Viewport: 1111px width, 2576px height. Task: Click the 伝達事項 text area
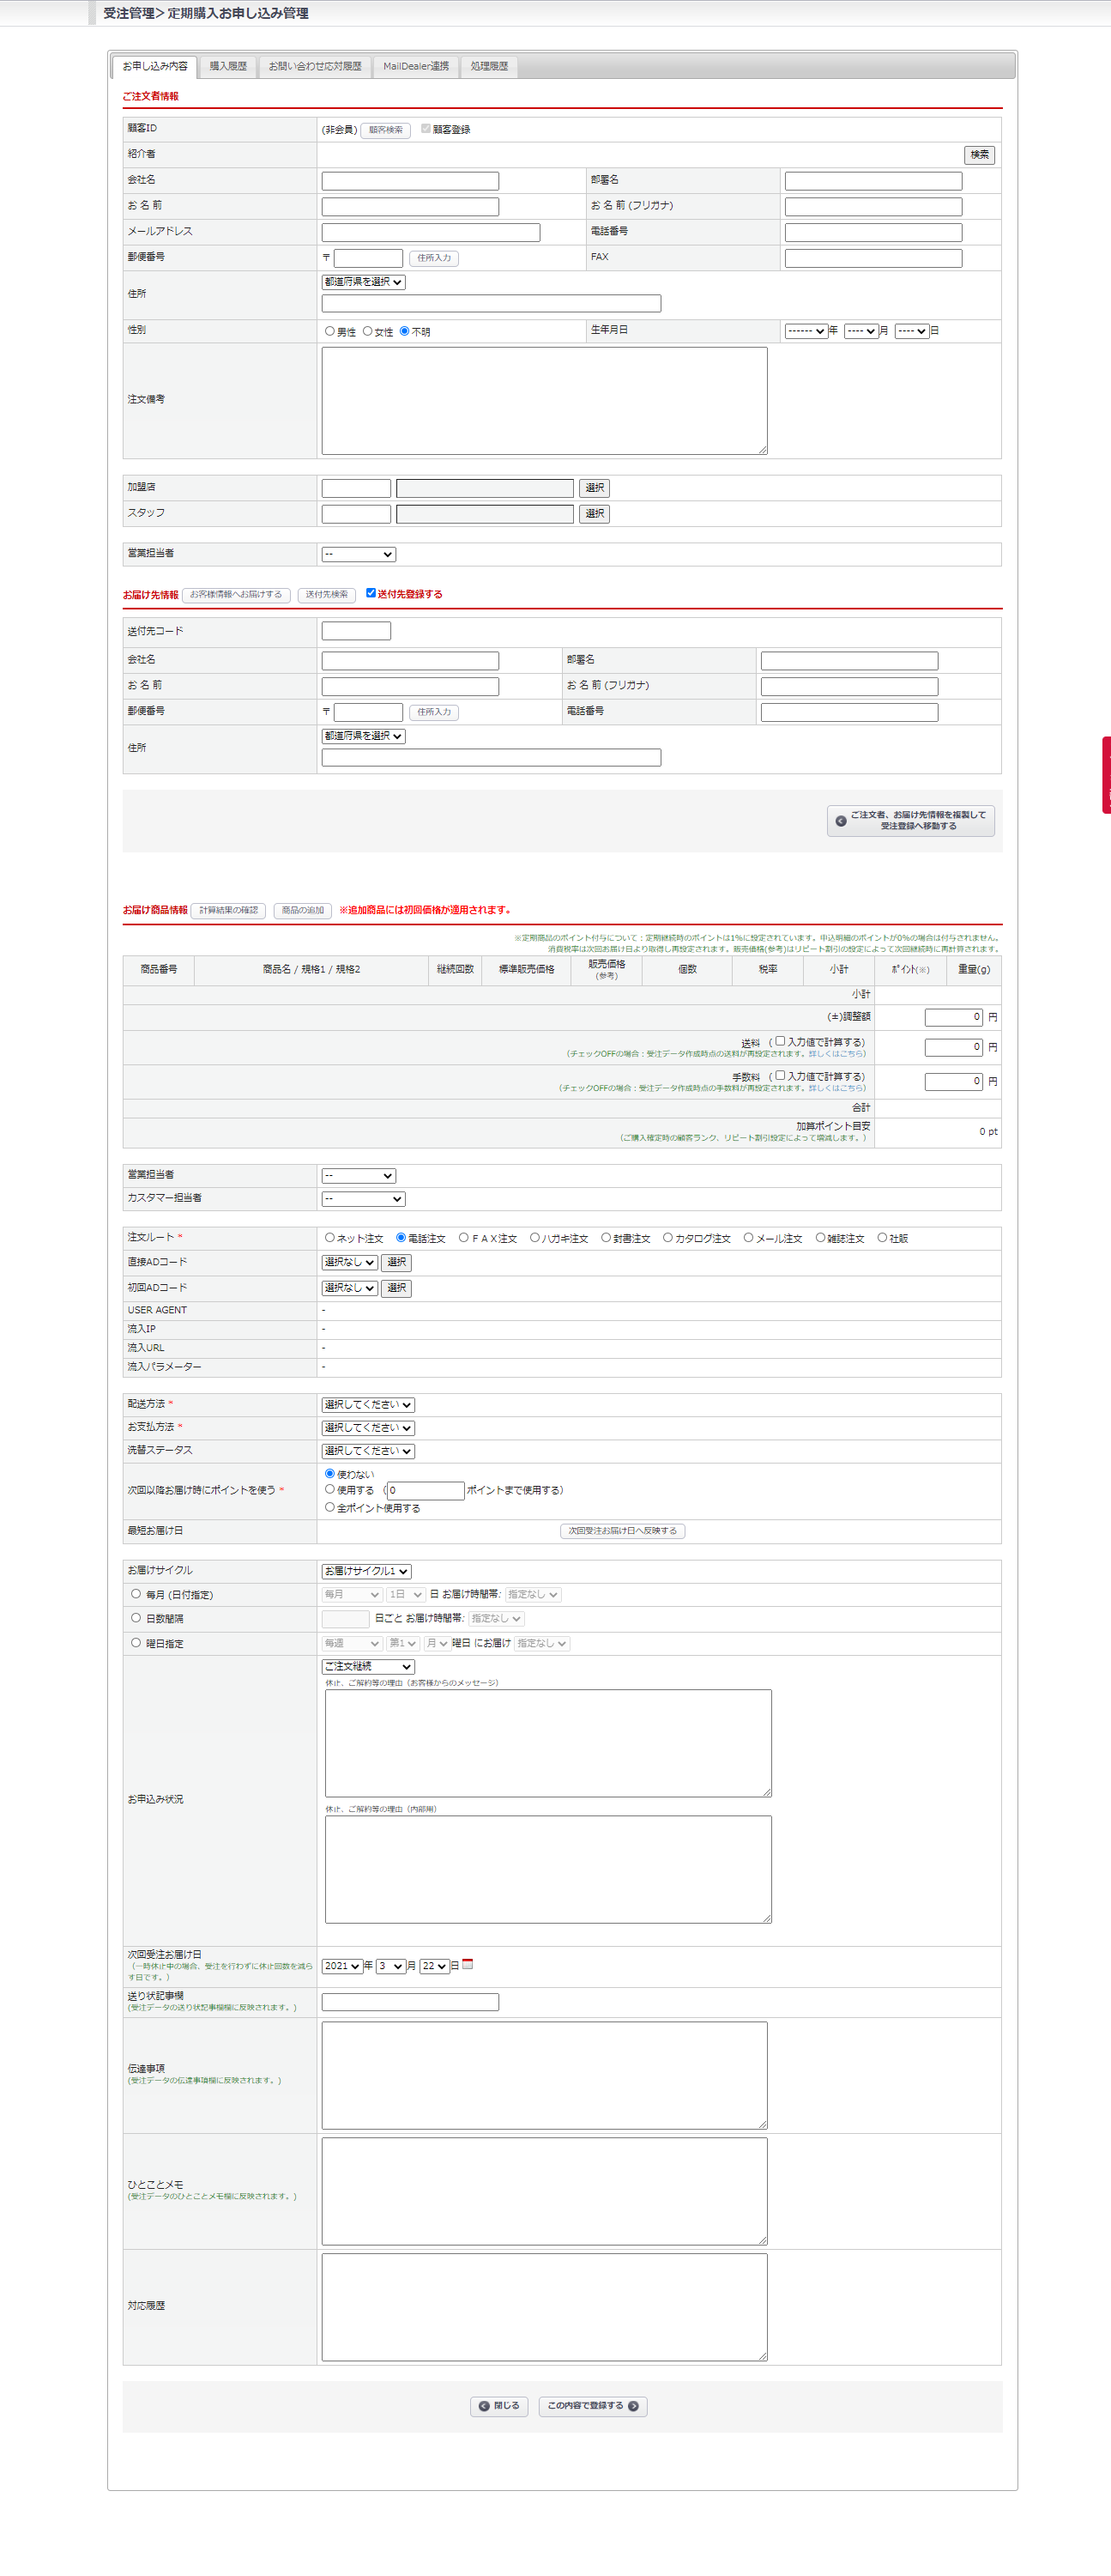click(545, 2075)
